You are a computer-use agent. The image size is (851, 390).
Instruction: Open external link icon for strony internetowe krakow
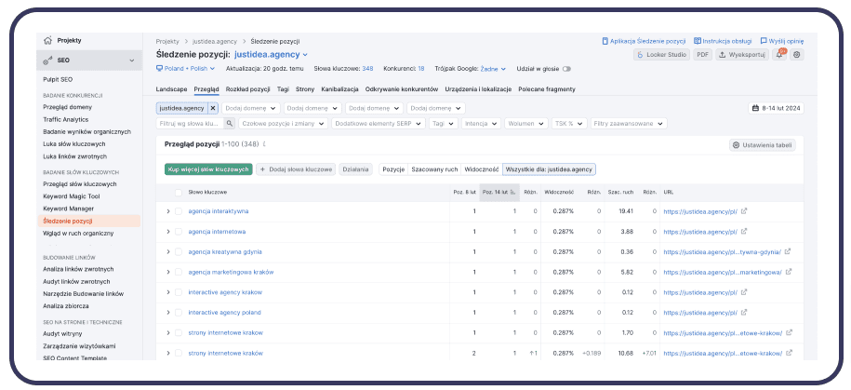point(788,332)
